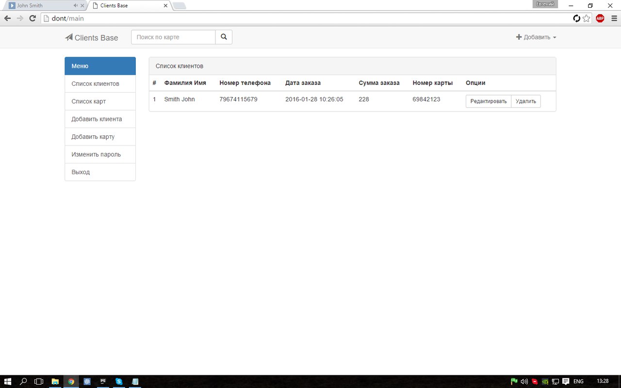Open the Windows Start button
This screenshot has height=388, width=621.
pyautogui.click(x=8, y=381)
